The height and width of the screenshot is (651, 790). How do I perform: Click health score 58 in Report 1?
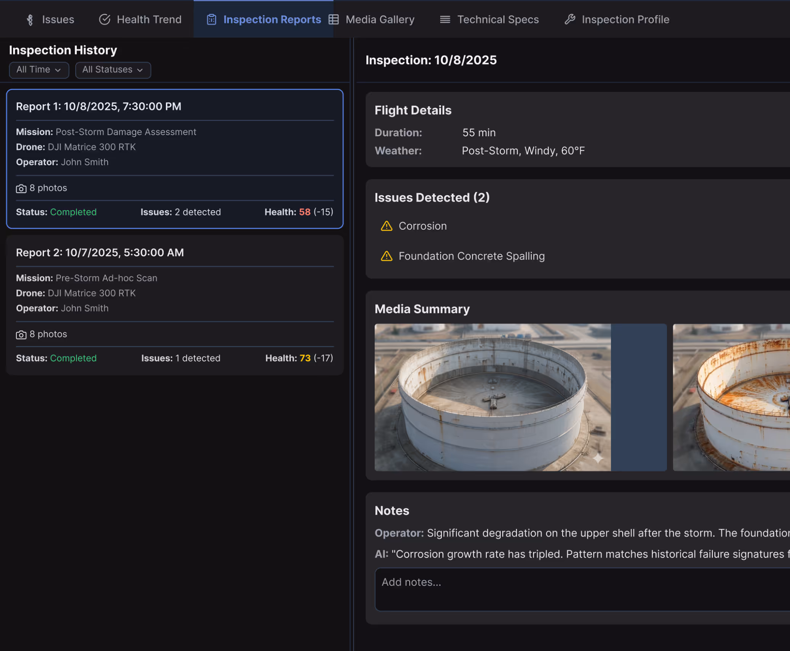pos(305,212)
